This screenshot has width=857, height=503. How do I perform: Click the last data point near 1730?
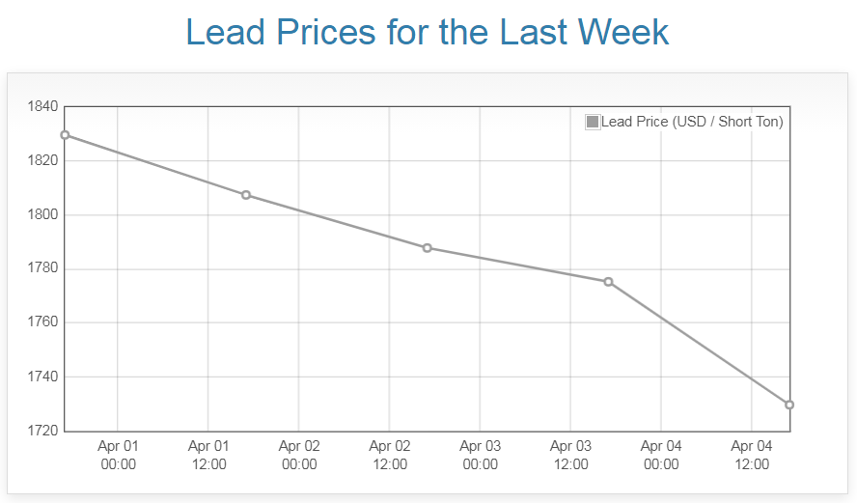click(789, 405)
